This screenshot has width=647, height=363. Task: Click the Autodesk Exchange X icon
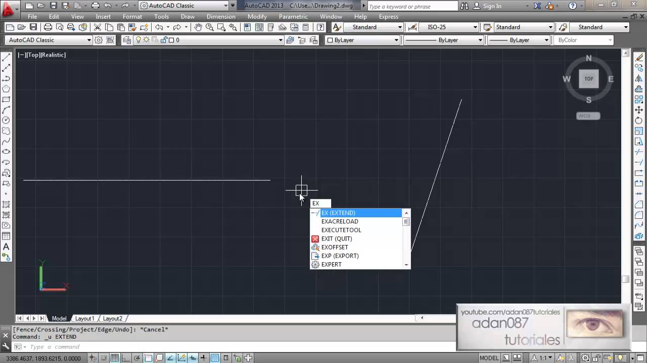pyautogui.click(x=536, y=6)
